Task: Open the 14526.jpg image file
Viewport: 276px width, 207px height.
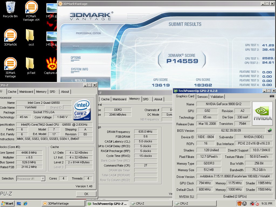Action: (51, 36)
